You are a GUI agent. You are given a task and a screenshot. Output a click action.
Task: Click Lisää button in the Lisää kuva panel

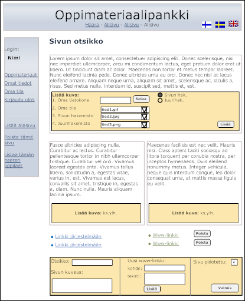click(x=226, y=124)
